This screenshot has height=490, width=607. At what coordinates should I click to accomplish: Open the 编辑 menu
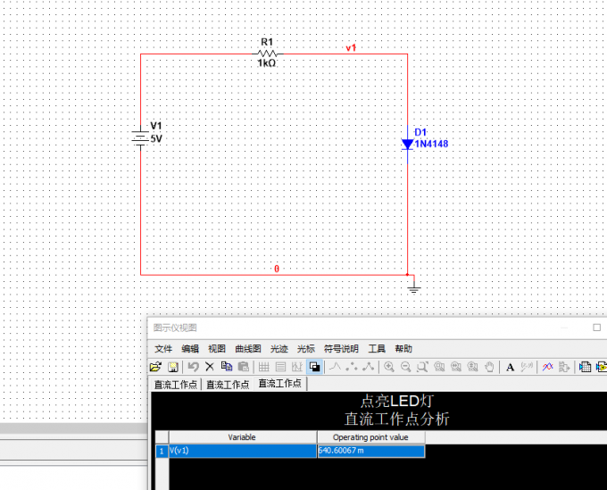click(x=190, y=349)
